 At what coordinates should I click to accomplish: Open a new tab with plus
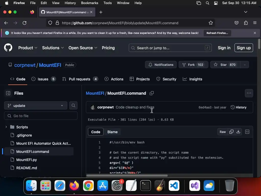(x=101, y=12)
